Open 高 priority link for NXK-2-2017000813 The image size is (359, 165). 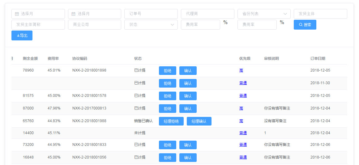tap(241, 108)
